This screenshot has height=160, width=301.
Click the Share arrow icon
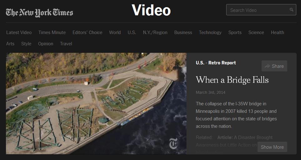pyautogui.click(x=267, y=66)
